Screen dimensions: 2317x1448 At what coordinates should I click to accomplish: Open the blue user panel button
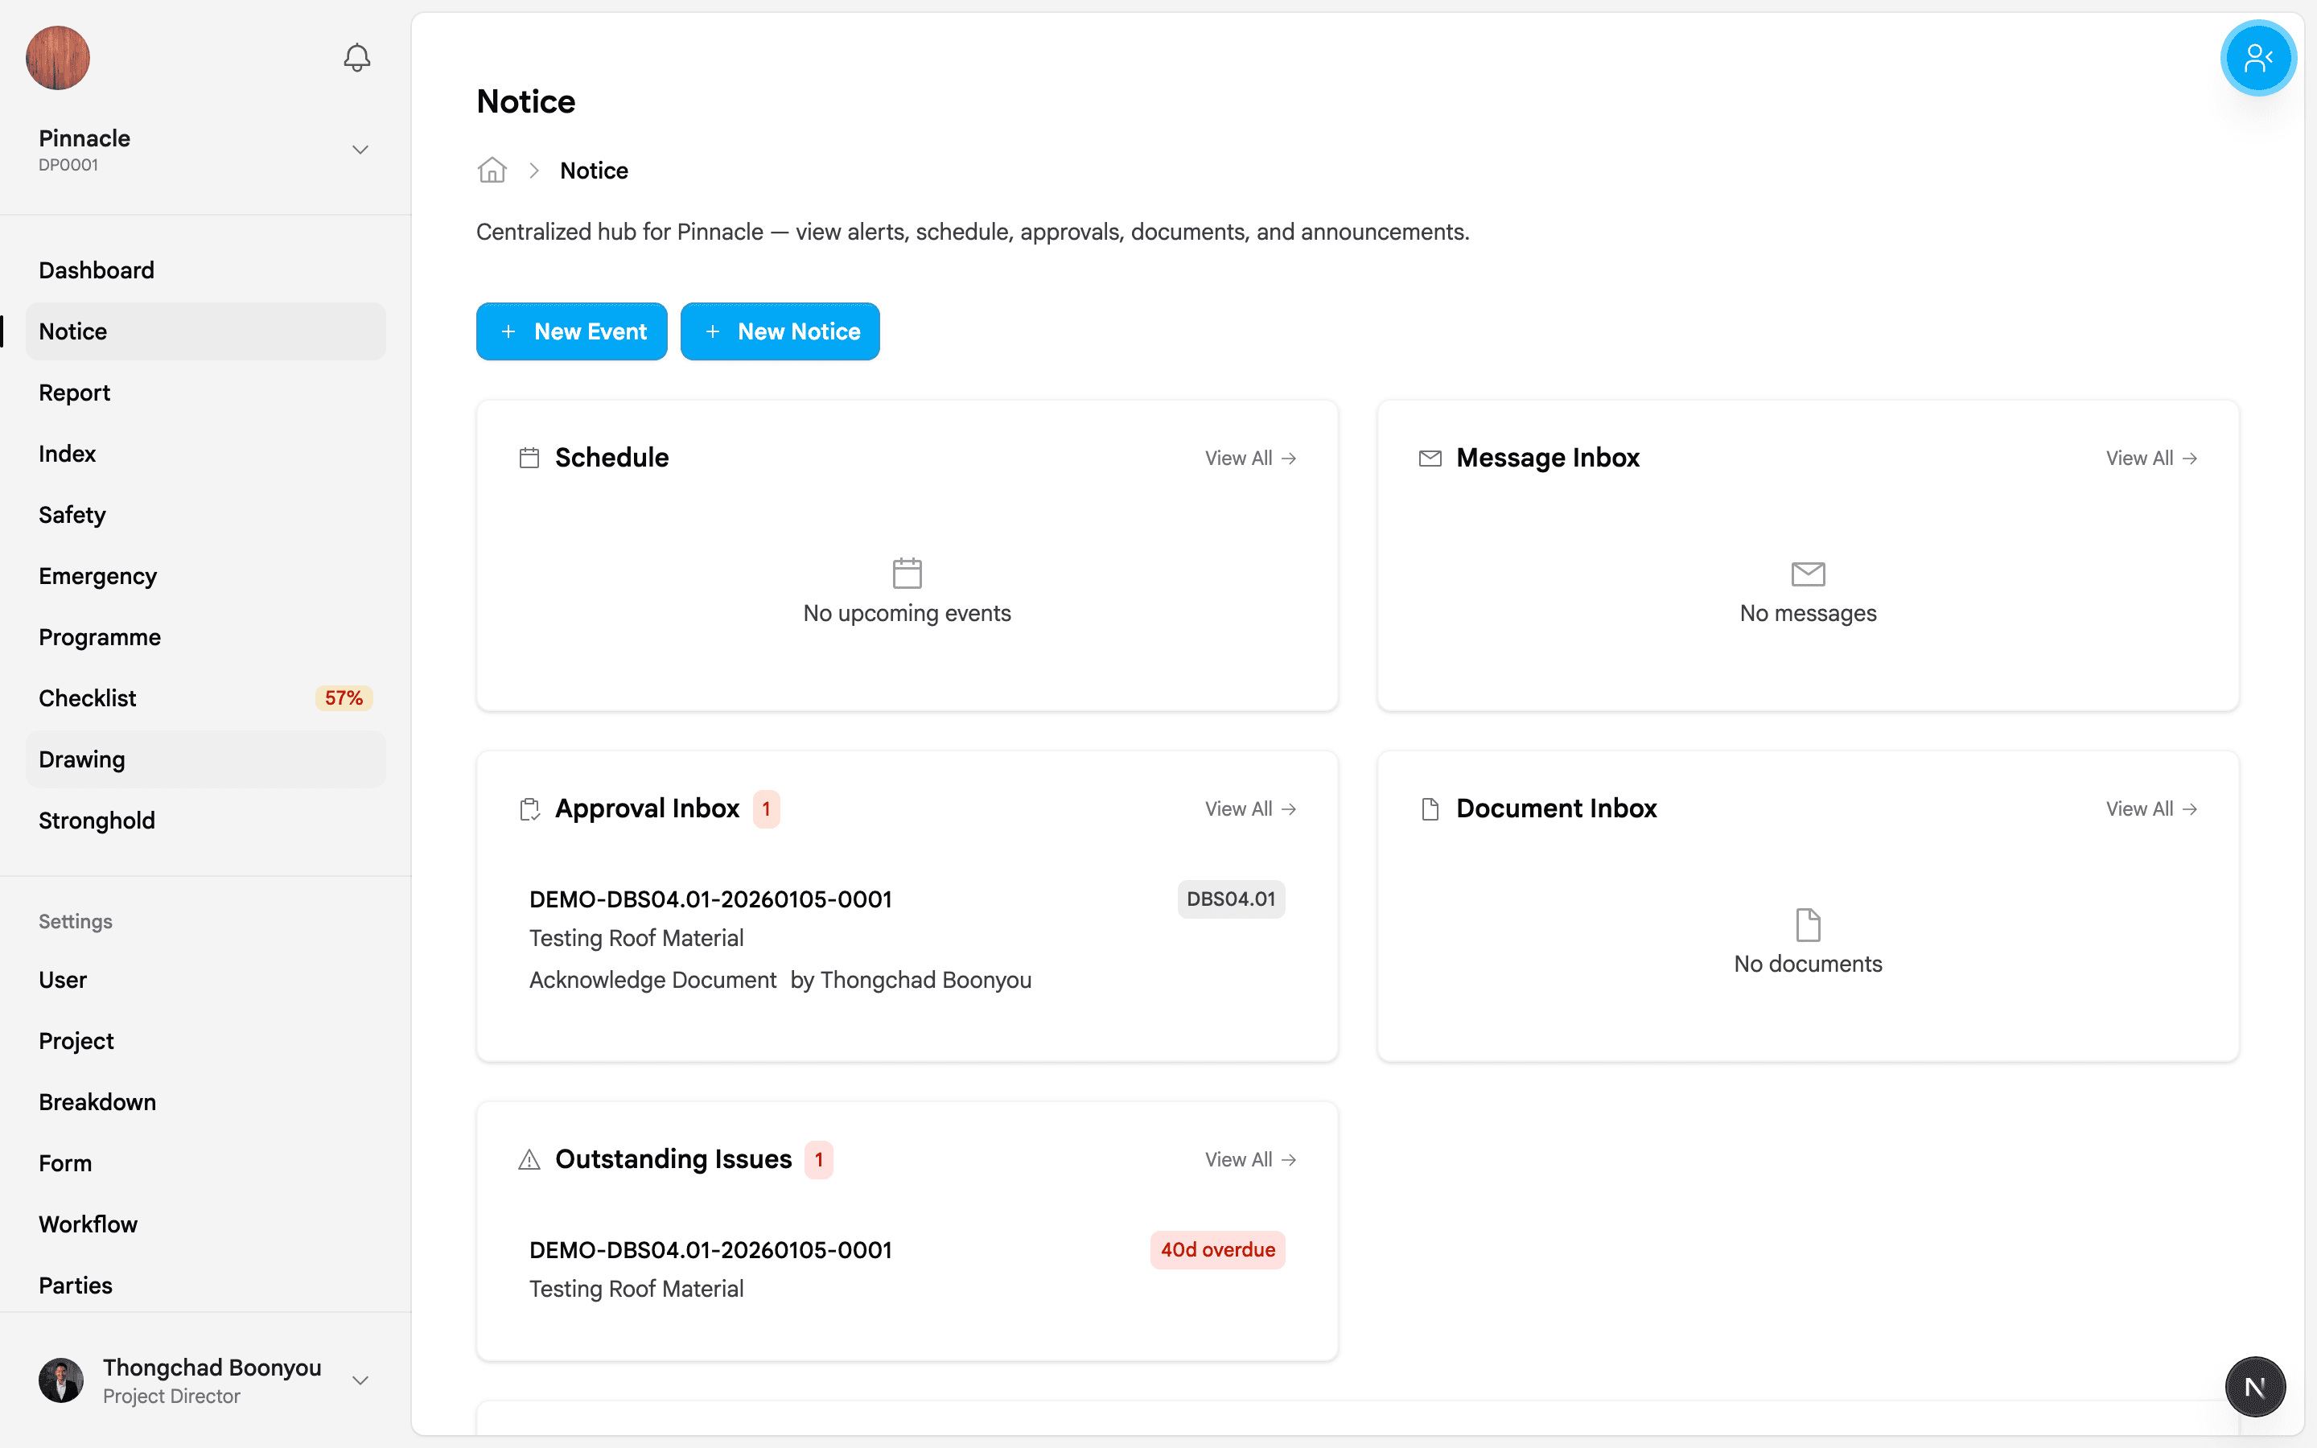click(2257, 57)
